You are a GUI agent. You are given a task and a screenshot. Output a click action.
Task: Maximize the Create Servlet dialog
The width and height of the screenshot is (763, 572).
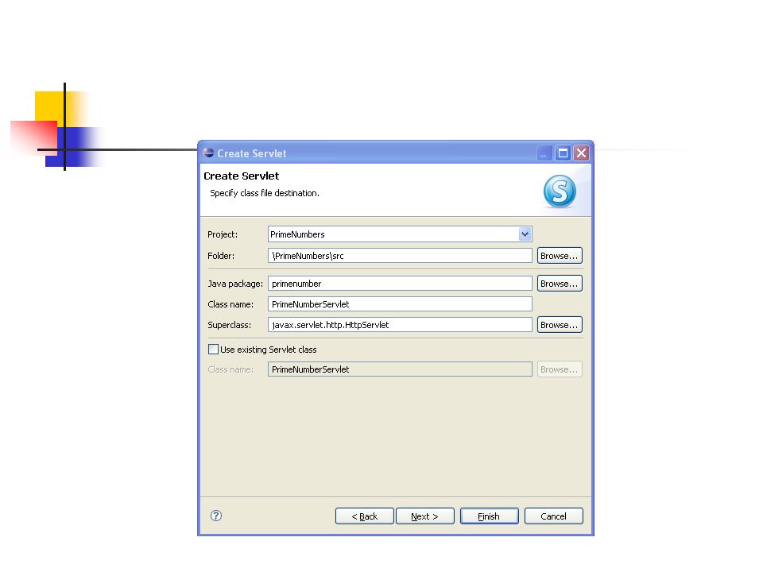(x=563, y=153)
